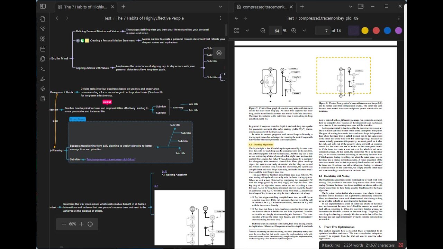Open tab list dropdown in left pane
The width and height of the screenshot is (443, 249).
tap(220, 7)
